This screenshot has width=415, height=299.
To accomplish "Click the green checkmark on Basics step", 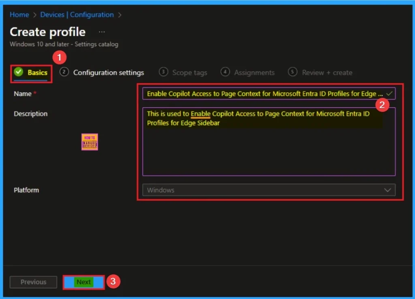I will point(19,72).
